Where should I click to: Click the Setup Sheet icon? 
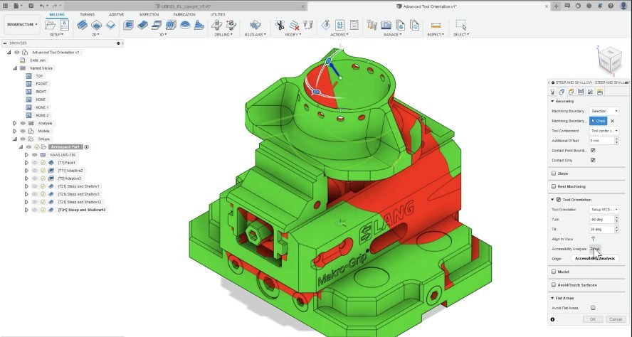tap(354, 25)
